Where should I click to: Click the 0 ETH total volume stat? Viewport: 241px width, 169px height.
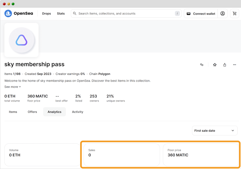pos(12,98)
